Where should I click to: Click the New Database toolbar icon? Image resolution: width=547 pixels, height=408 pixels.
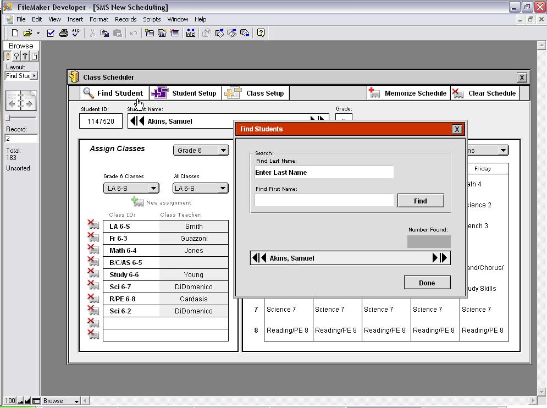[x=15, y=33]
